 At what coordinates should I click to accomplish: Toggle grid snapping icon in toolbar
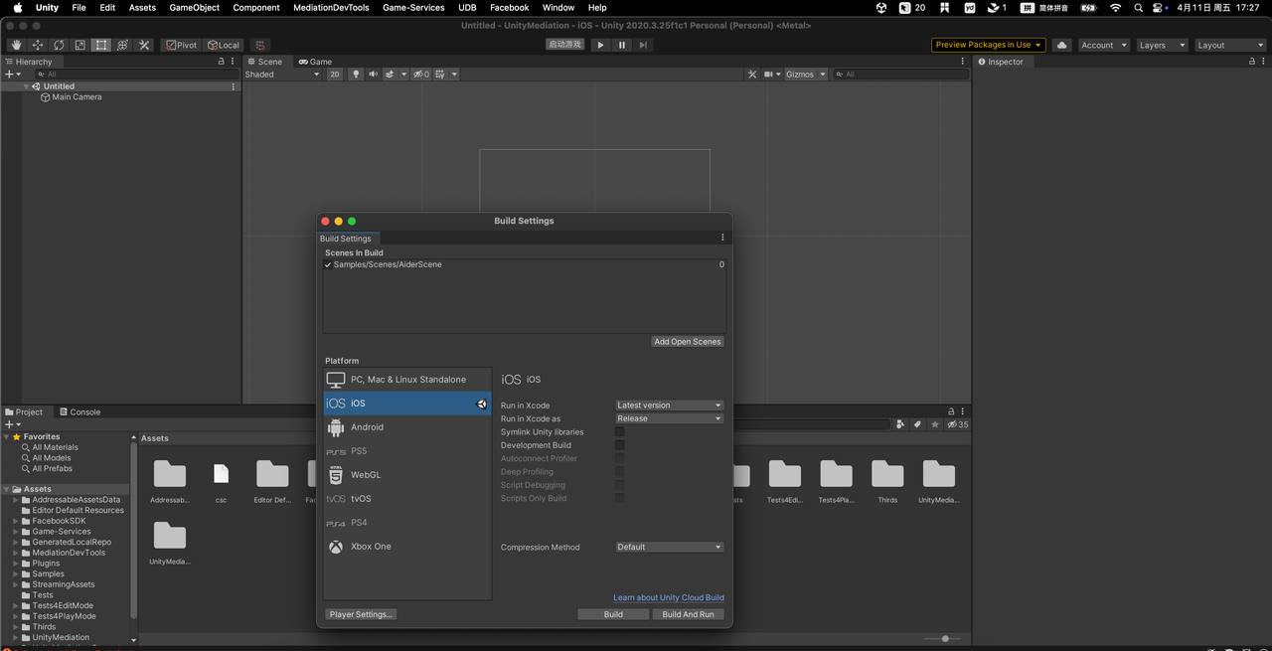pos(259,45)
